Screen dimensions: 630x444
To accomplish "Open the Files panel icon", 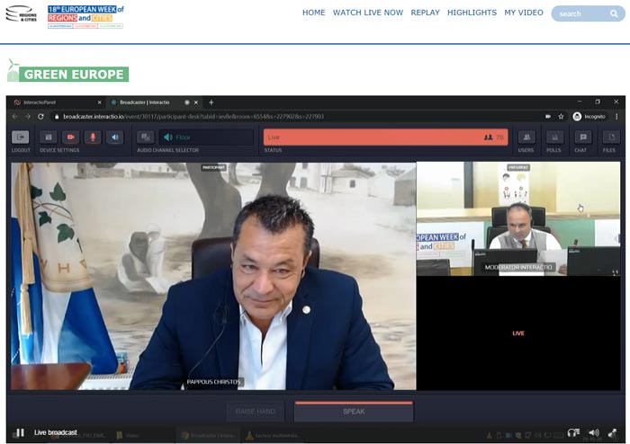I will click(x=611, y=138).
